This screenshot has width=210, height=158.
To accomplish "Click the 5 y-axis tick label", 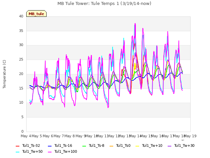I will click(22, 117).
